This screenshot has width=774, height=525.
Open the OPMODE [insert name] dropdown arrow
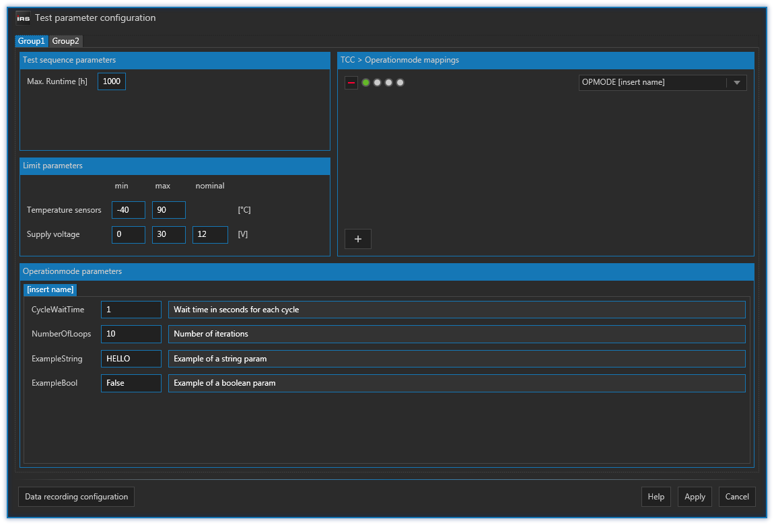click(x=737, y=82)
